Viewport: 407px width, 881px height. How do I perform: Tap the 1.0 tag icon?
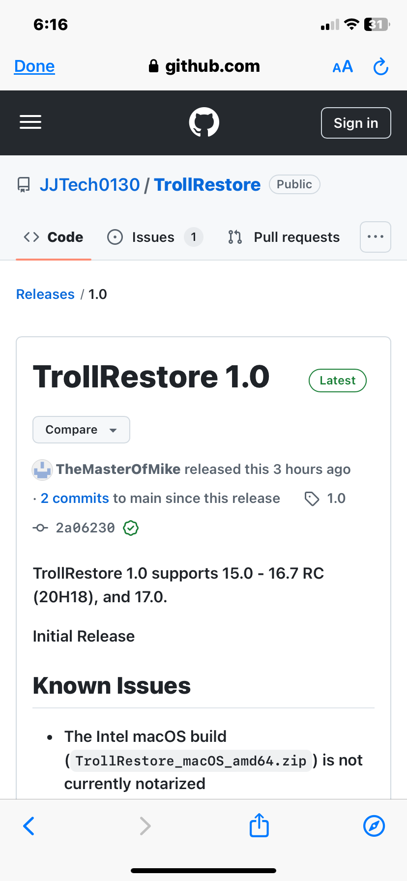coord(312,499)
